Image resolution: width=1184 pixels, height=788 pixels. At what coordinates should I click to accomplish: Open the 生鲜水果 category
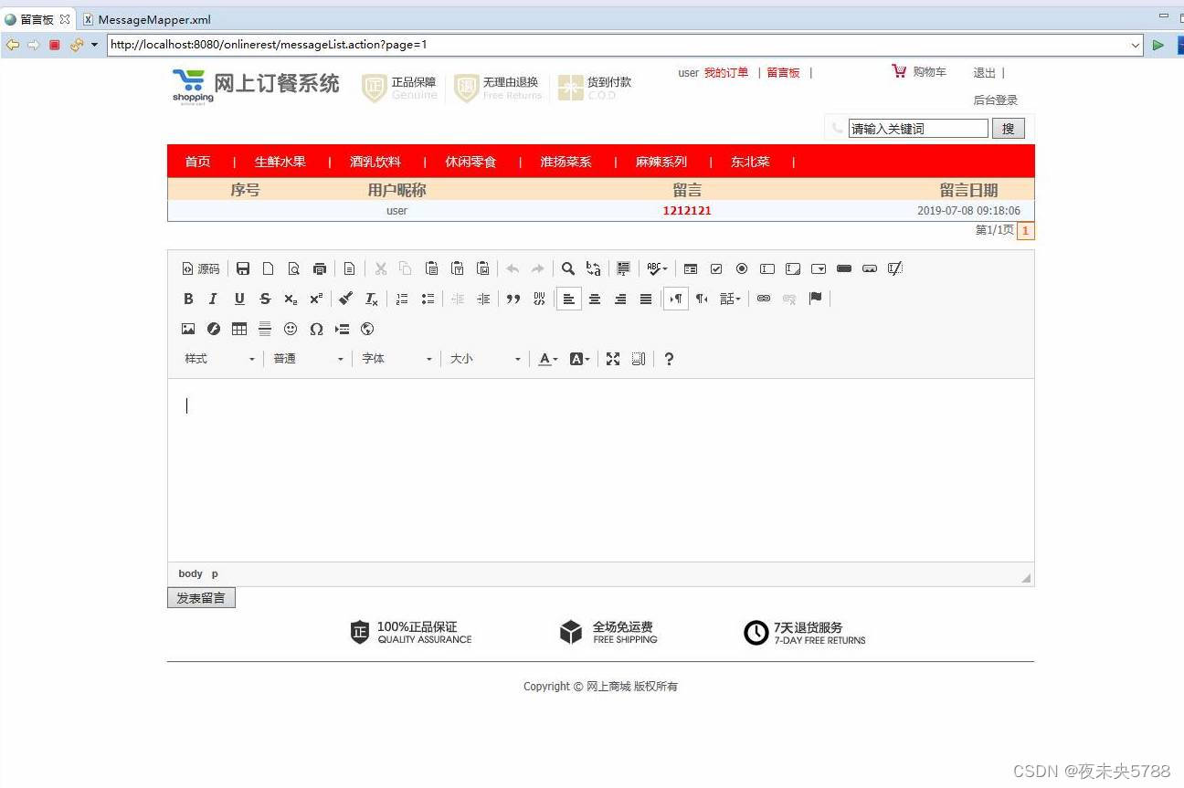click(280, 162)
